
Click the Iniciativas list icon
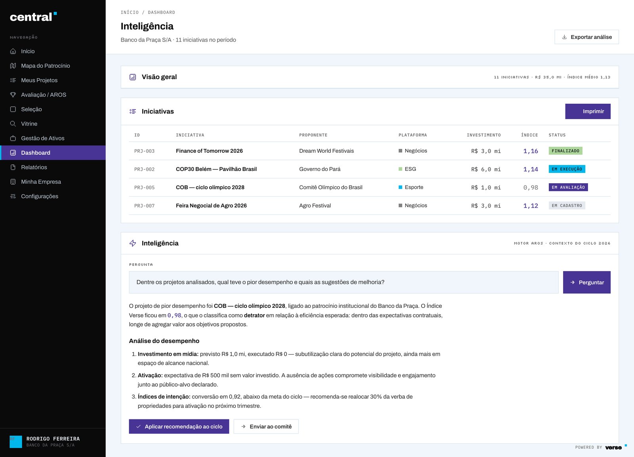(x=133, y=112)
